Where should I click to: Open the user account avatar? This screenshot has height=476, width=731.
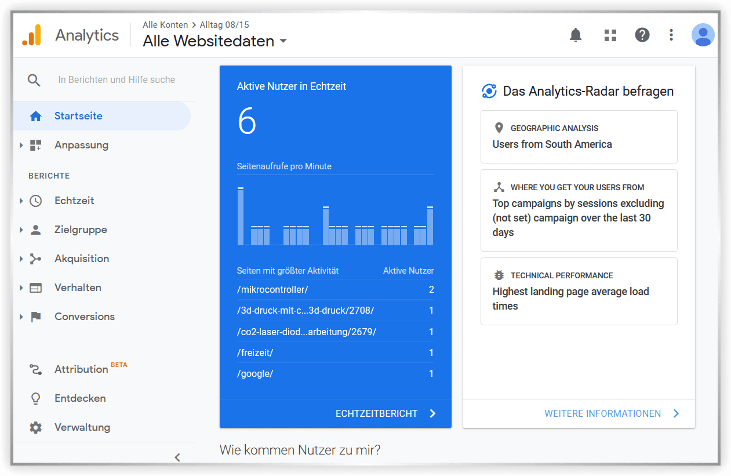pyautogui.click(x=703, y=35)
